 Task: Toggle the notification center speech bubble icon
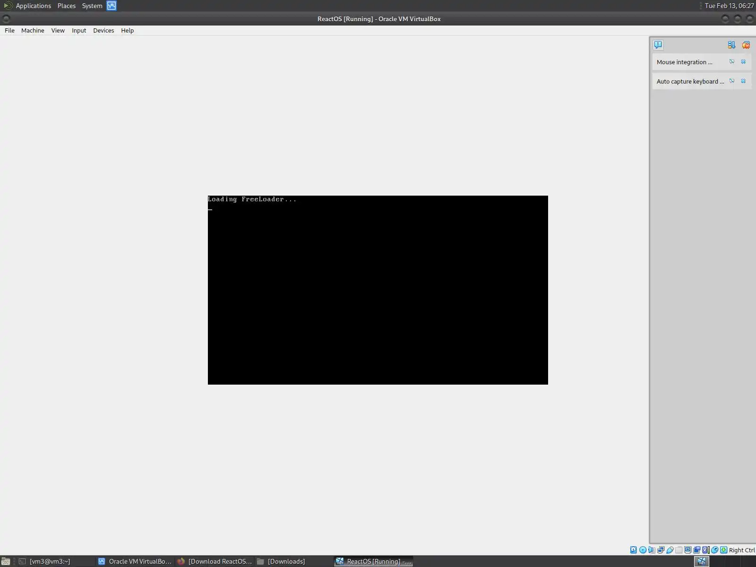pyautogui.click(x=658, y=45)
